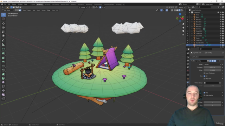Image resolution: width=225 pixels, height=126 pixels.
Task: Expand the Bois.001 outliner row
Action: 192,20
